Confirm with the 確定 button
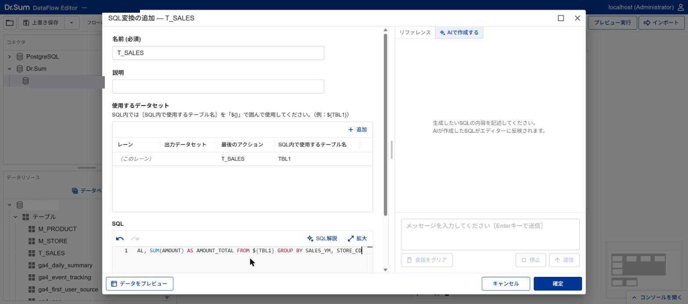 tap(558, 284)
